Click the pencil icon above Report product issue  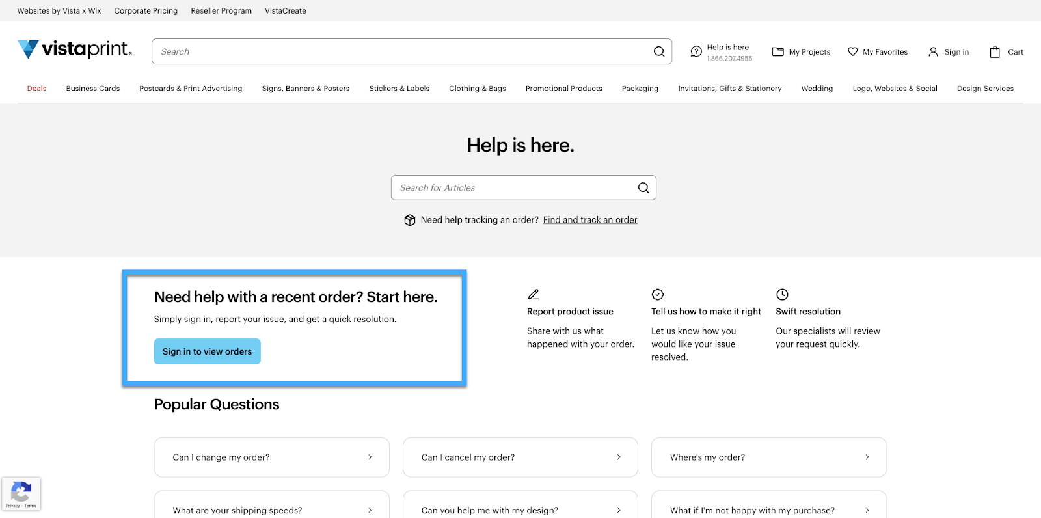click(x=534, y=294)
